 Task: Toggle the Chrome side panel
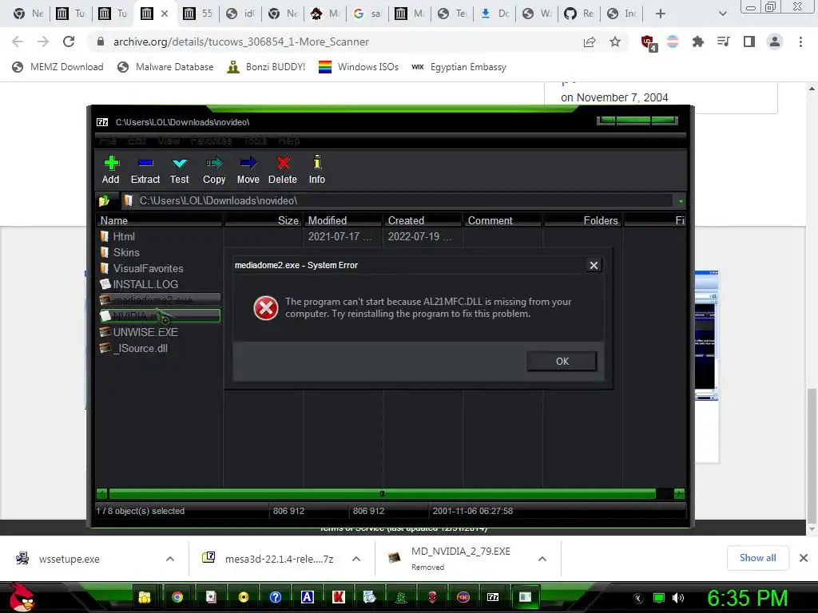[749, 42]
